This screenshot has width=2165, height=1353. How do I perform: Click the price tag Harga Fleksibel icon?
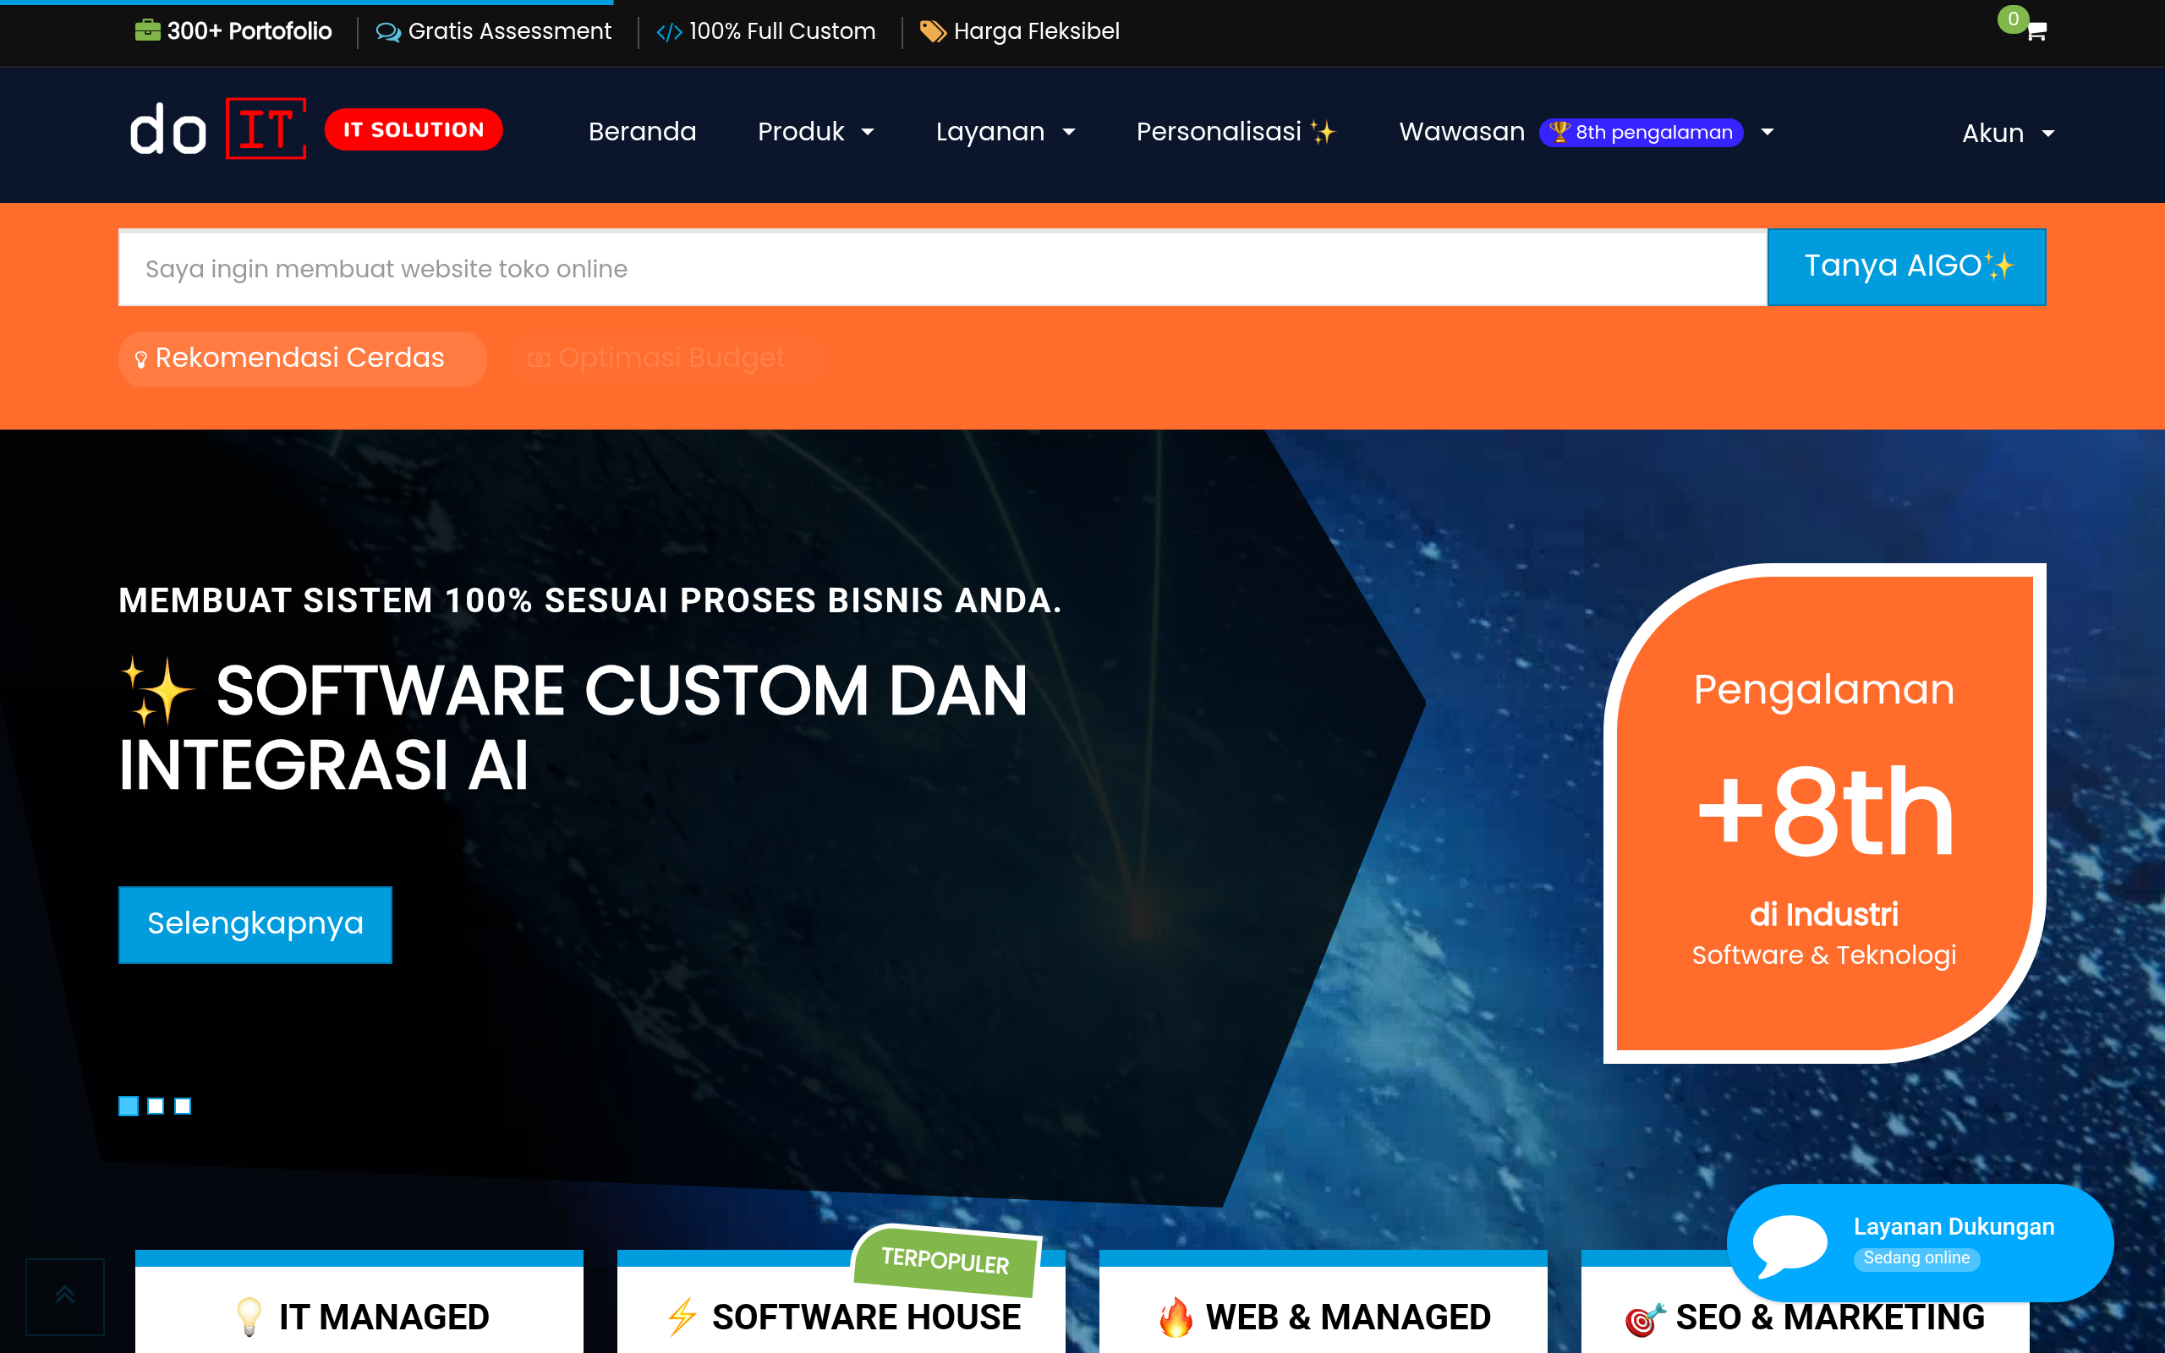coord(933,32)
